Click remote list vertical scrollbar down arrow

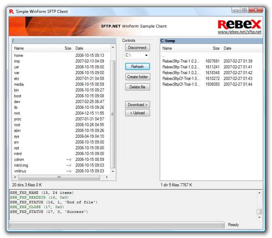113,171
